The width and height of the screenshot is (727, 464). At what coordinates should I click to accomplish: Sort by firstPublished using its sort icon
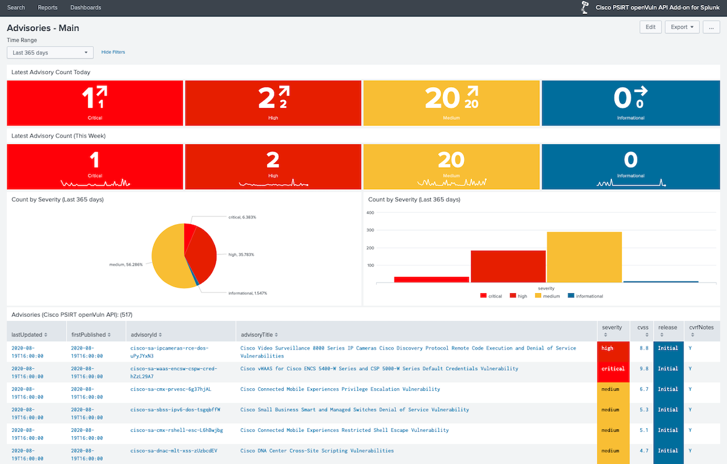[x=110, y=335]
